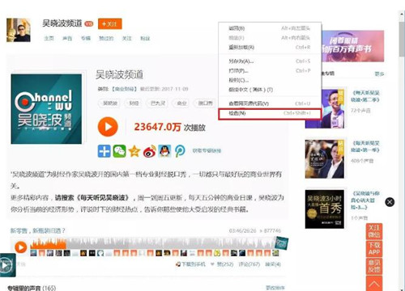Image resolution: width=405 pixels, height=291 pixels.
Task: Share the album to WeChat
Action: [x=119, y=151]
